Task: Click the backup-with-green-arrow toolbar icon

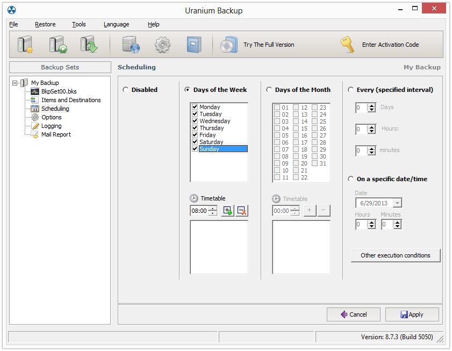Action: click(x=90, y=44)
